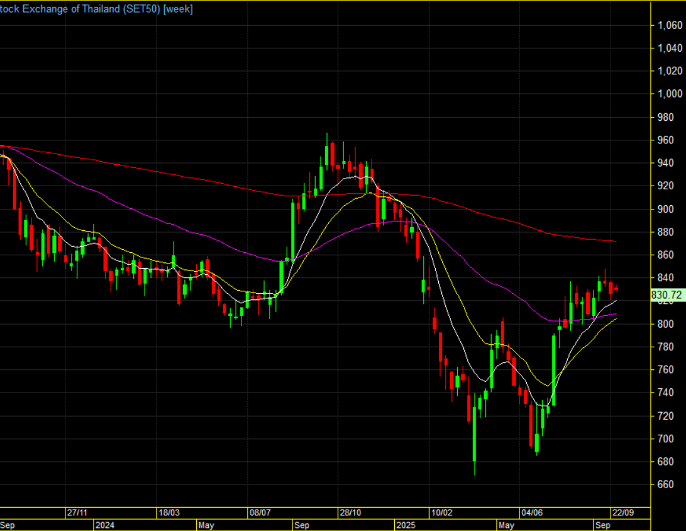Click the chart title Stock Exchange of Thailand (SET50) [week]
686x531 pixels.
coord(96,9)
